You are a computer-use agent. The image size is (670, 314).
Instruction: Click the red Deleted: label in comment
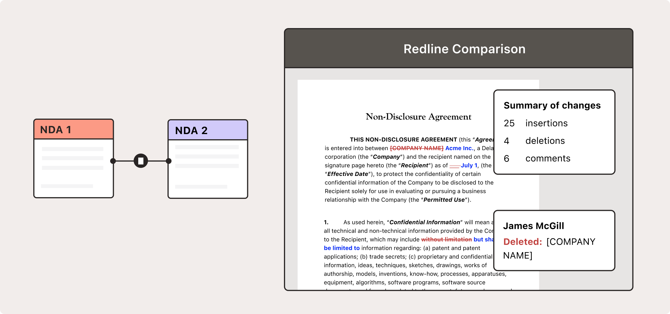click(x=523, y=242)
